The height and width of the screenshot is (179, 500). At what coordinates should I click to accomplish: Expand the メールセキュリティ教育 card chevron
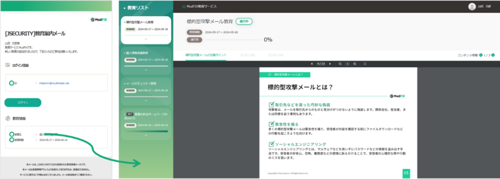point(146,100)
